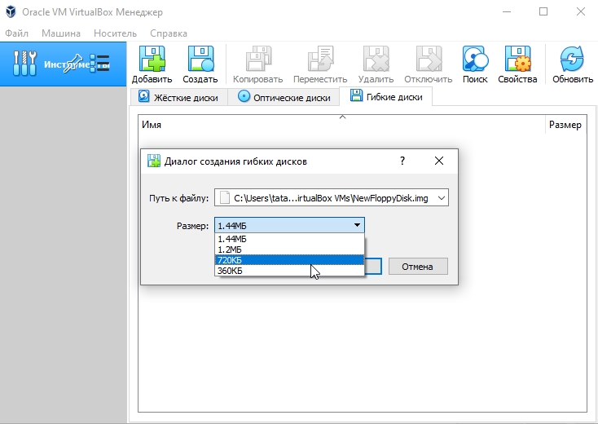This screenshot has width=598, height=424.
Task: Click the Обновить (Refresh) toolbar icon
Action: tap(572, 60)
